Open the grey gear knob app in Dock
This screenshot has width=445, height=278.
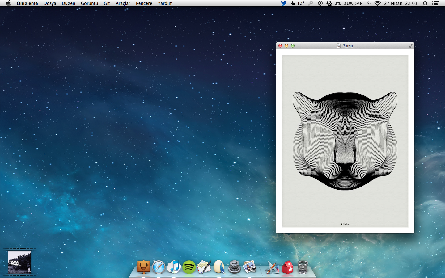tap(235, 267)
